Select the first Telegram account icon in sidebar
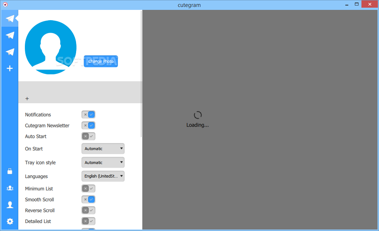 (x=10, y=19)
